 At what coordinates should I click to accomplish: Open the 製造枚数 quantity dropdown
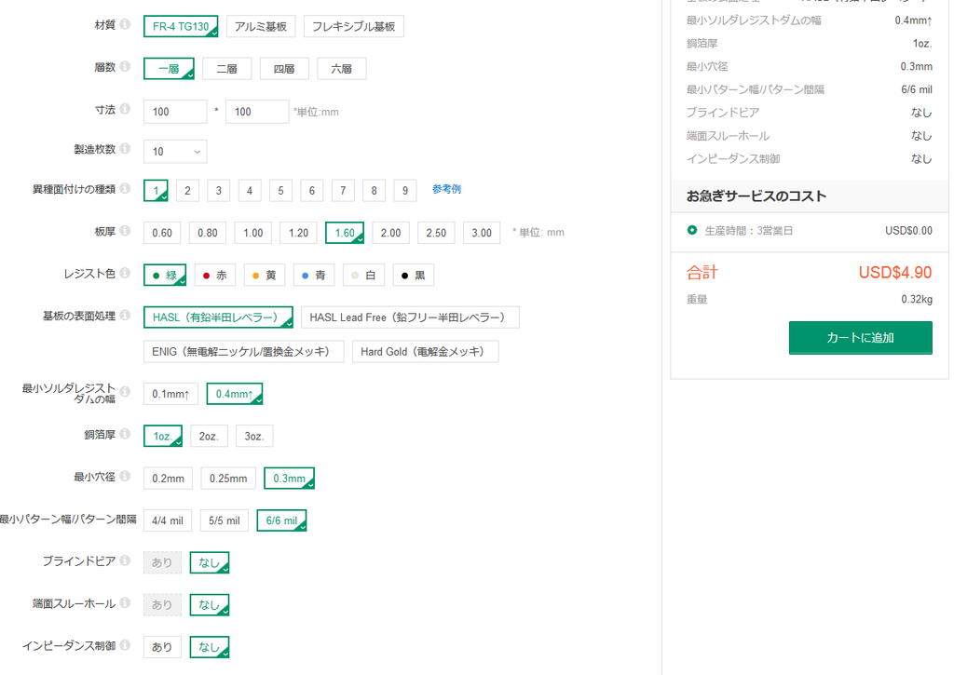pos(174,151)
